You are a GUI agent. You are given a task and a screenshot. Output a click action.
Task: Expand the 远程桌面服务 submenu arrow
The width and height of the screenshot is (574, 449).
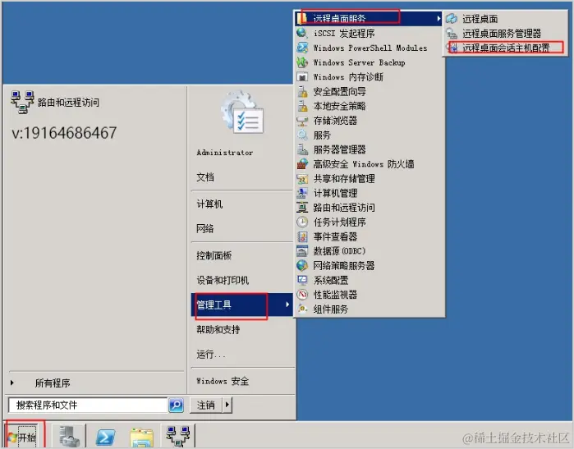(x=439, y=18)
